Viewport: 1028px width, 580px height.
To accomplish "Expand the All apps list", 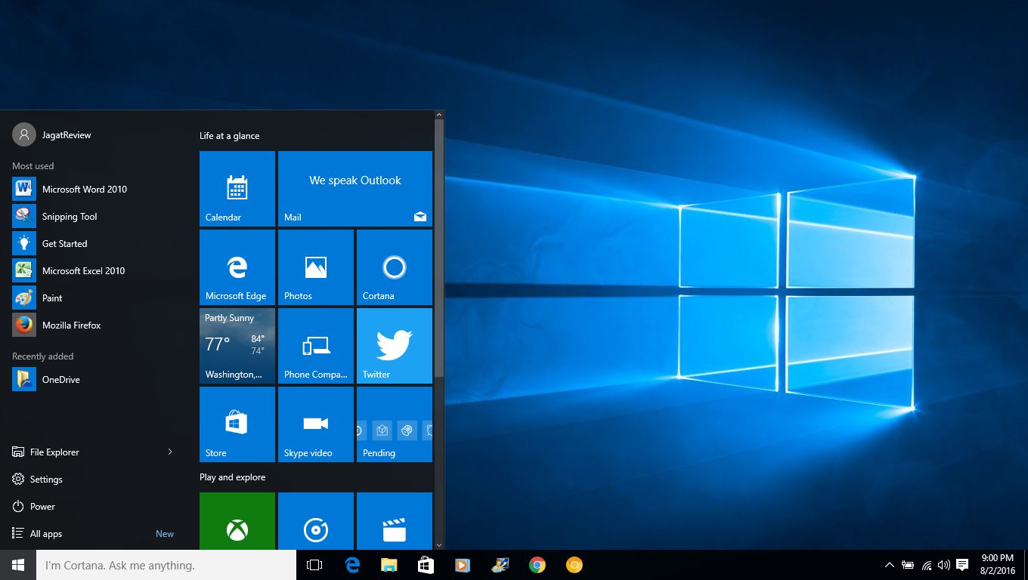I will 46,533.
